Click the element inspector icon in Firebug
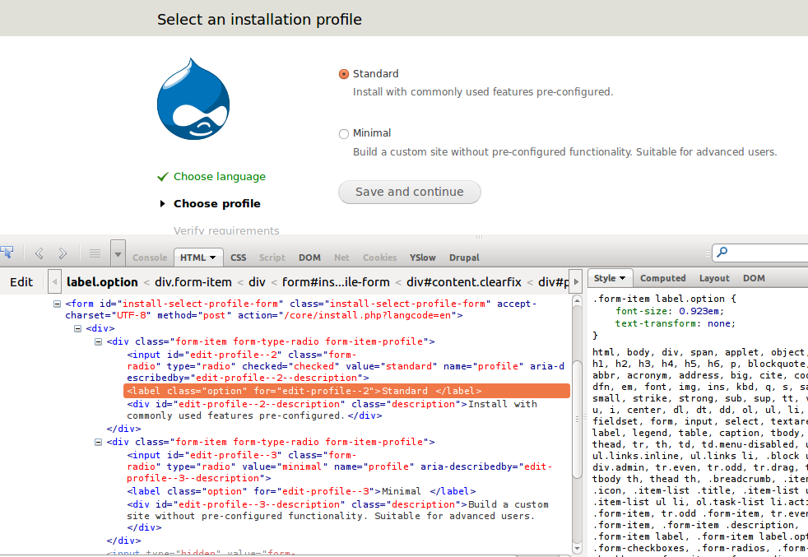The image size is (808, 557). (8, 252)
